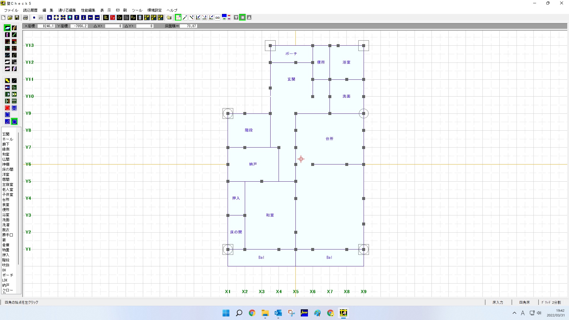569x320 pixels.
Task: Select 玄関 in the room list
Action: pyautogui.click(x=6, y=134)
